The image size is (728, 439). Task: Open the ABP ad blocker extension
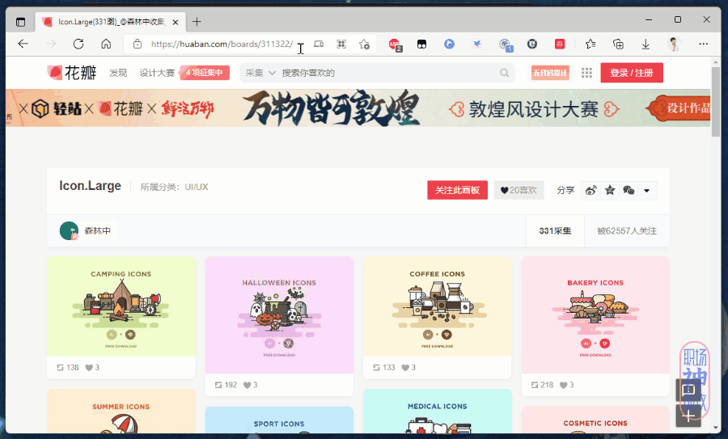[x=395, y=44]
